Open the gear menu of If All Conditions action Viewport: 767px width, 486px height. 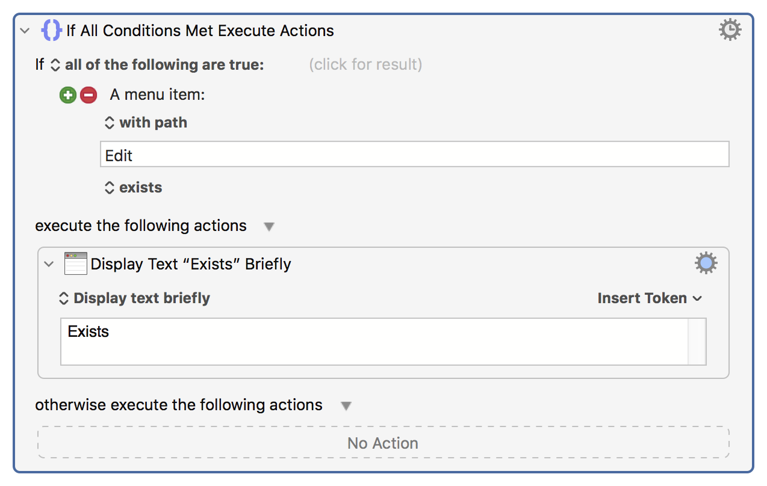730,29
